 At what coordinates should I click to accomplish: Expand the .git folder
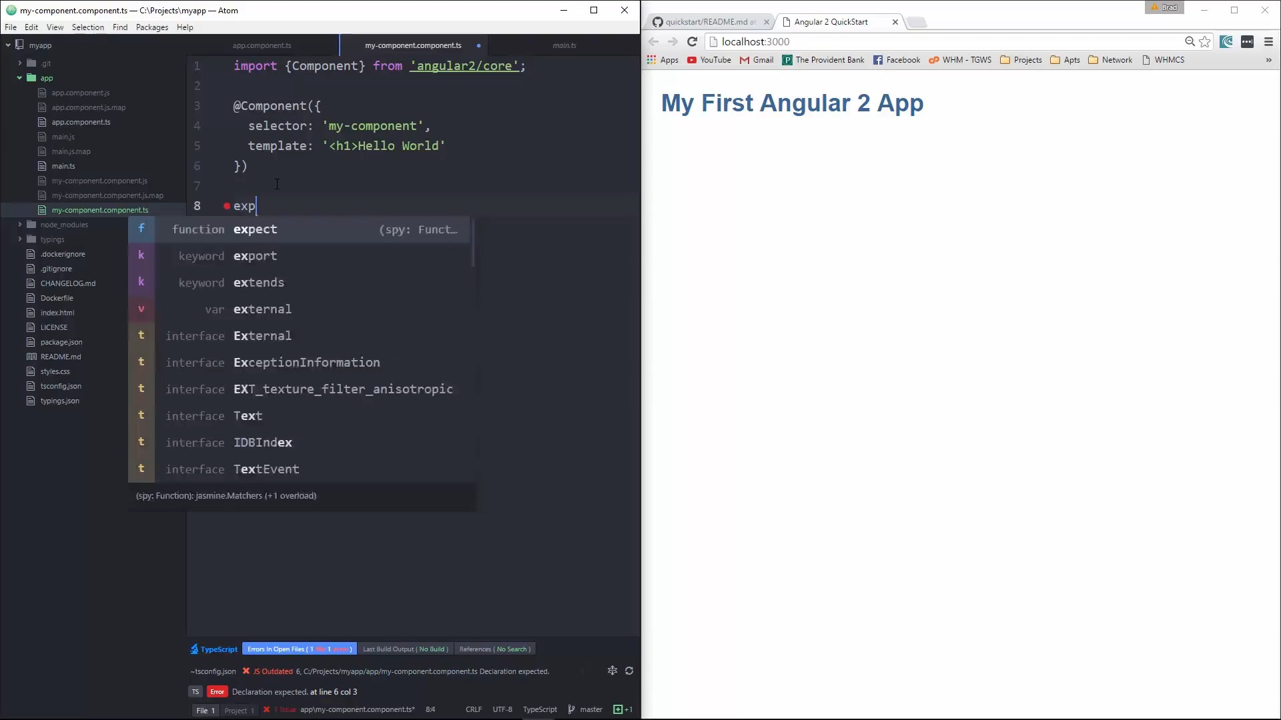[x=20, y=63]
